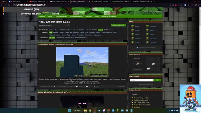Image resolution: width=201 pixels, height=113 pixels.
Task: Open the 1.17.1 version dropdown filter
Action: coord(75,30)
